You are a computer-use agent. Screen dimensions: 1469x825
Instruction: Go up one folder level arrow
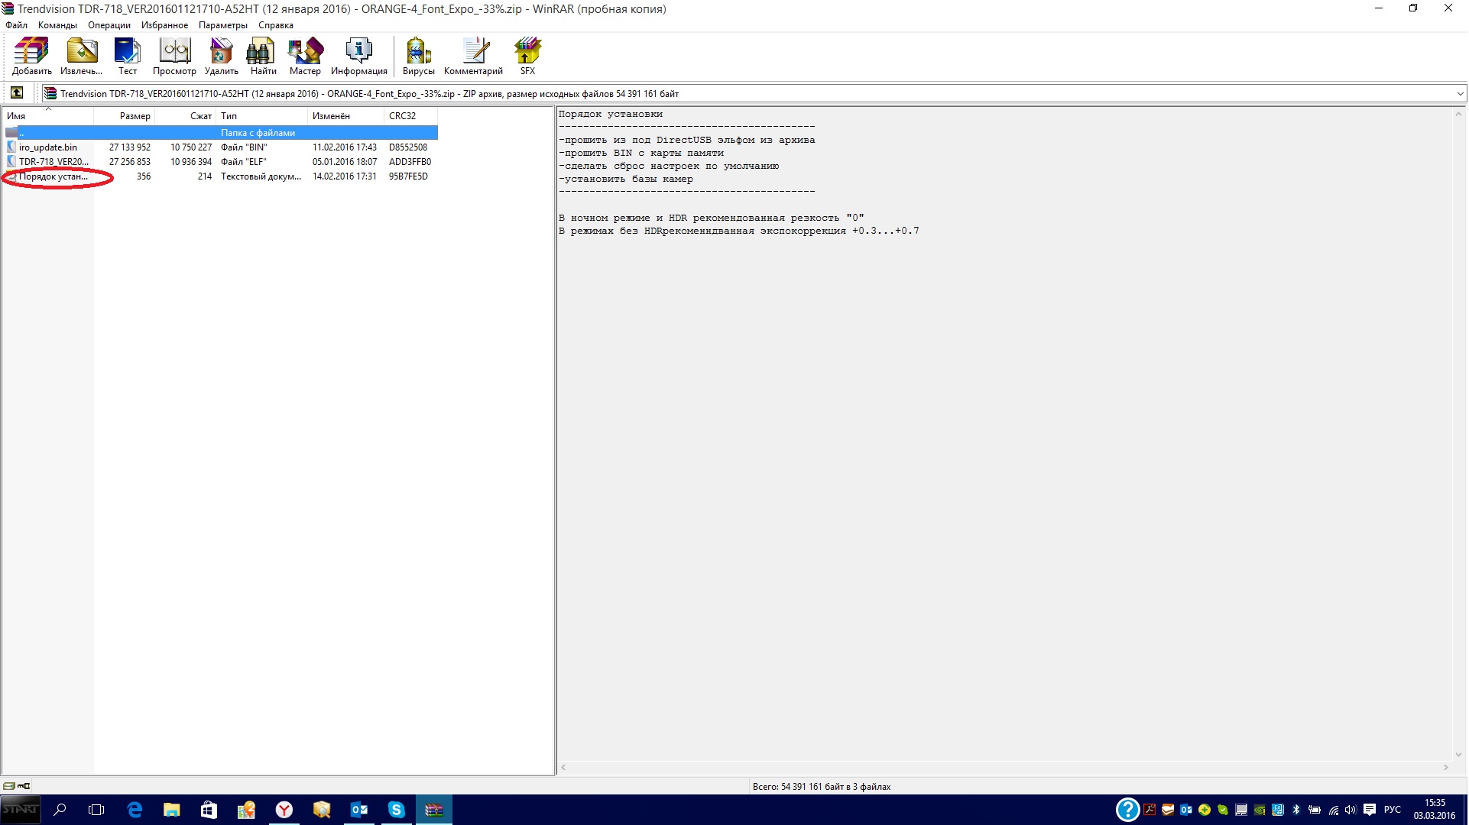click(17, 93)
